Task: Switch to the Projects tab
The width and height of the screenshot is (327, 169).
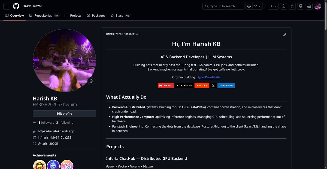Action: tap(73, 15)
